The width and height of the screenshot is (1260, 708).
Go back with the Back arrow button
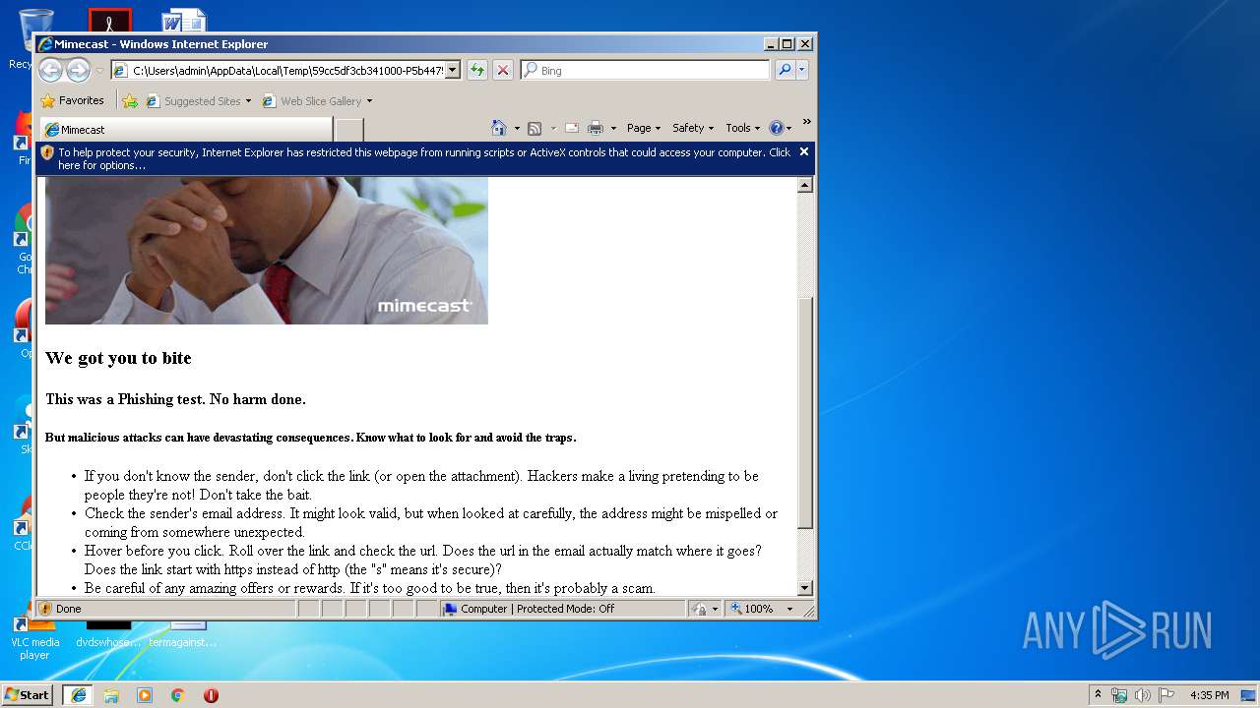50,70
